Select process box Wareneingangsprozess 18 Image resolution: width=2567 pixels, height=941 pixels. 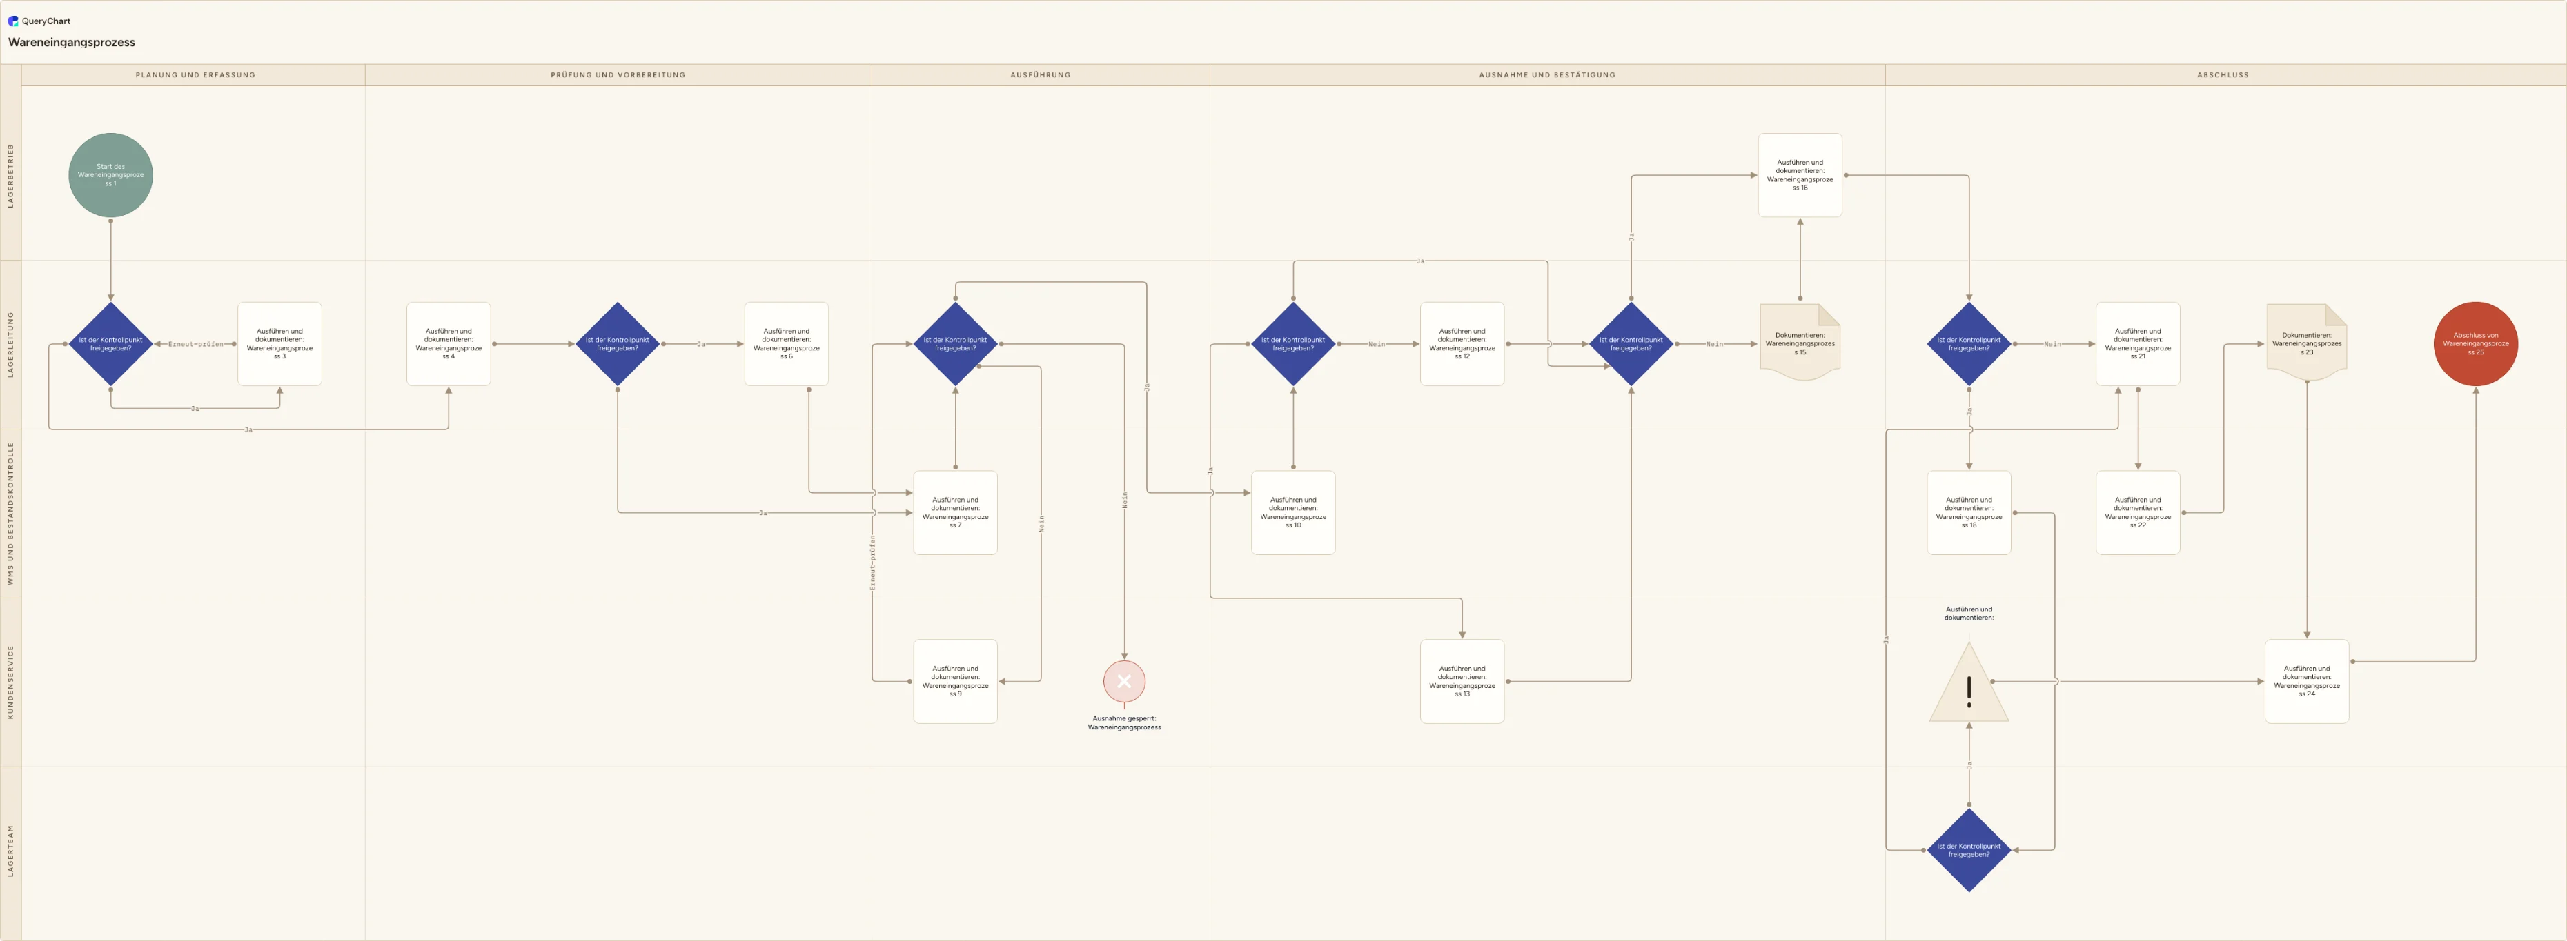pos(1969,513)
